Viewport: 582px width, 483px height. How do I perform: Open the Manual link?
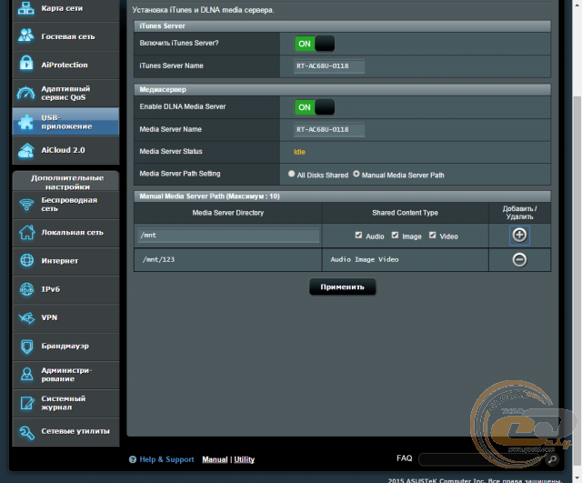point(215,459)
